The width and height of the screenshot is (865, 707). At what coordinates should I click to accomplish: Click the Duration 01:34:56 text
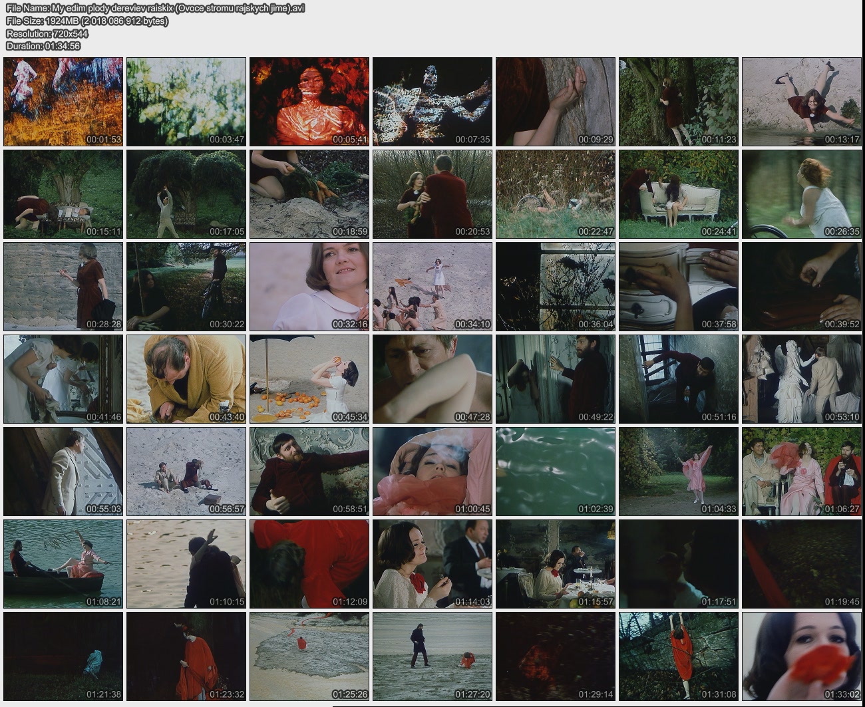coord(43,47)
